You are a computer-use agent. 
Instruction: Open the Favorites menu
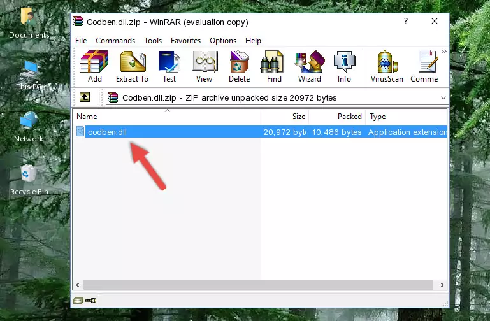click(185, 41)
